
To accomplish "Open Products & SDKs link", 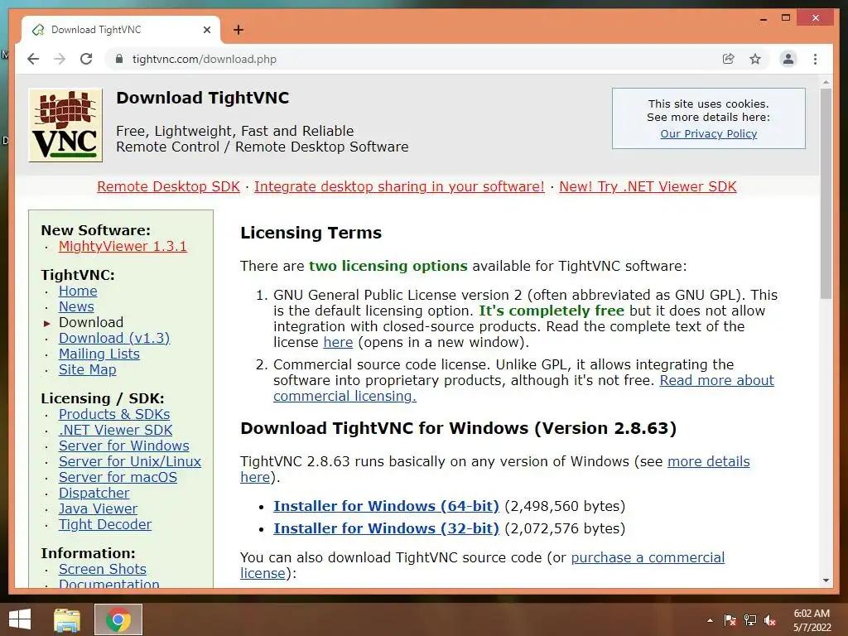I will click(x=114, y=414).
